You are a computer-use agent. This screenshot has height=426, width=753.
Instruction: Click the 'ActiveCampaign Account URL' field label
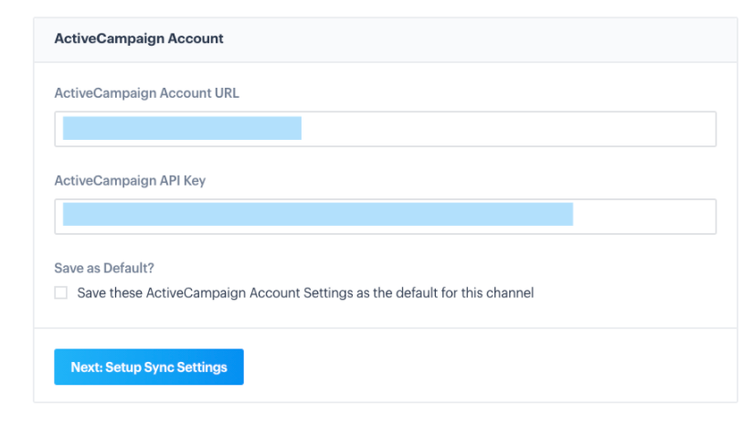pos(146,92)
